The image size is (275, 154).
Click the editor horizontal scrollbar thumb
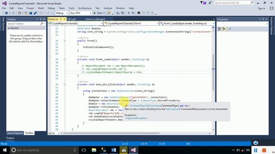111,133
